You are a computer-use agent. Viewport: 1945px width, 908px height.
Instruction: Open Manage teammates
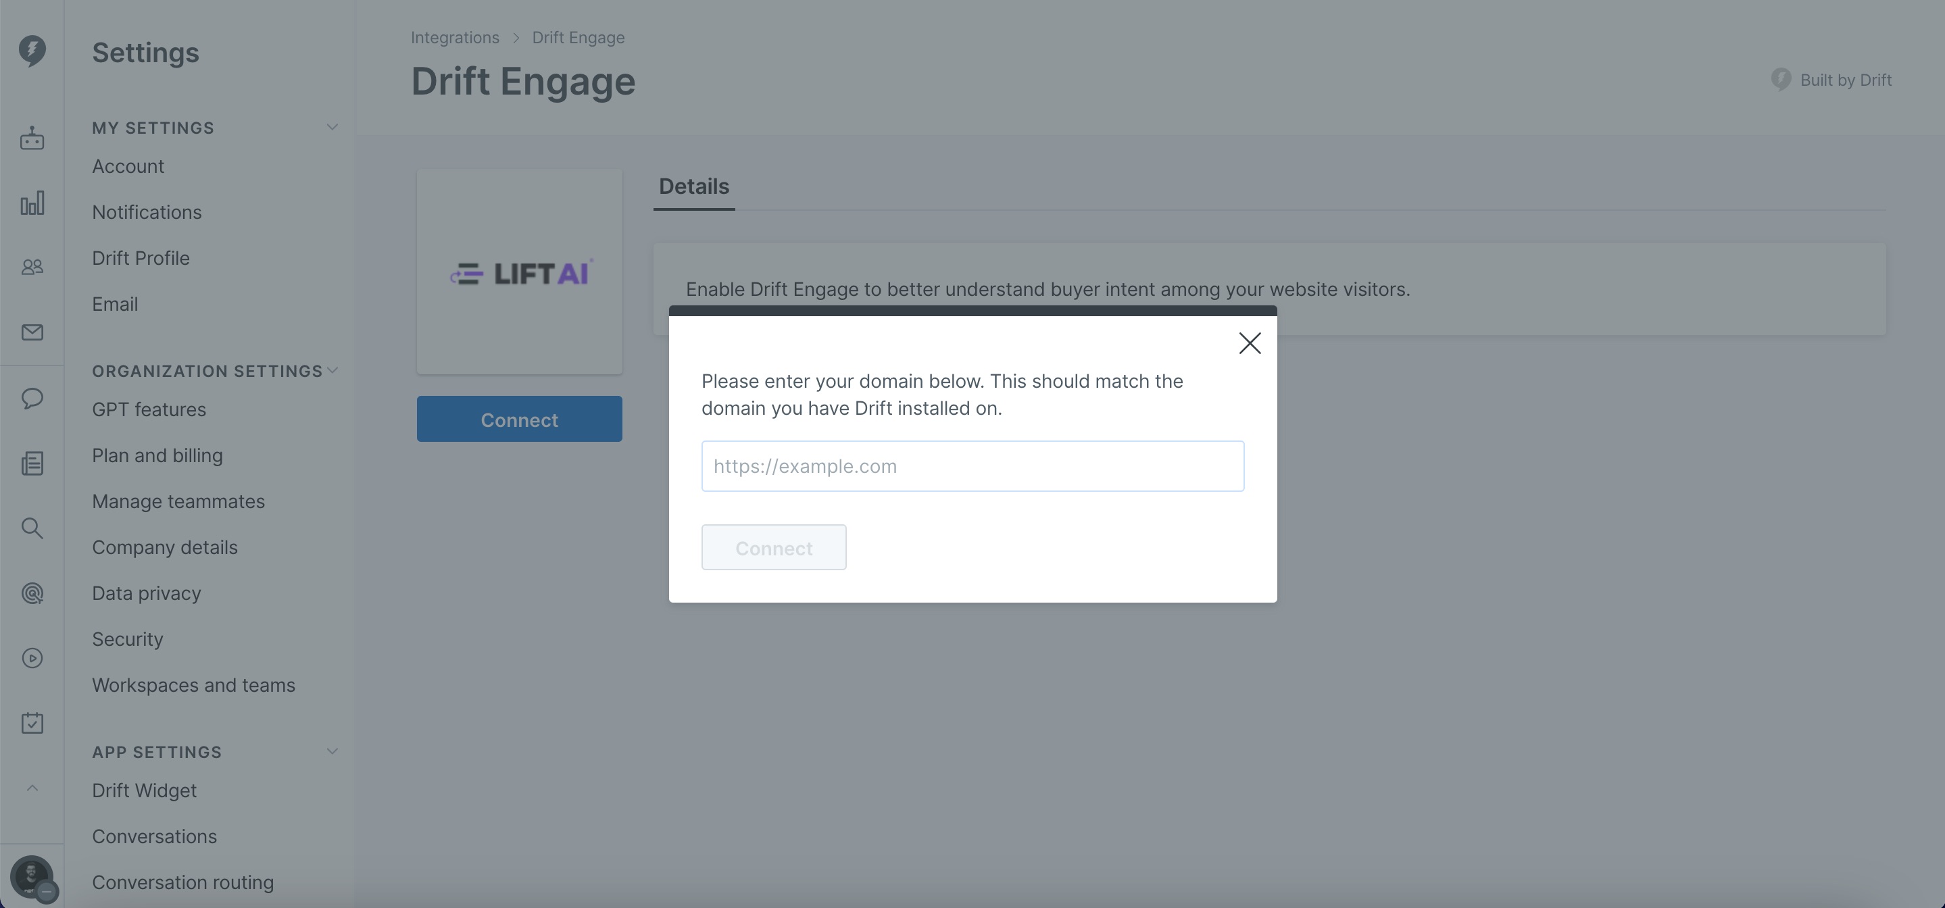(x=178, y=502)
